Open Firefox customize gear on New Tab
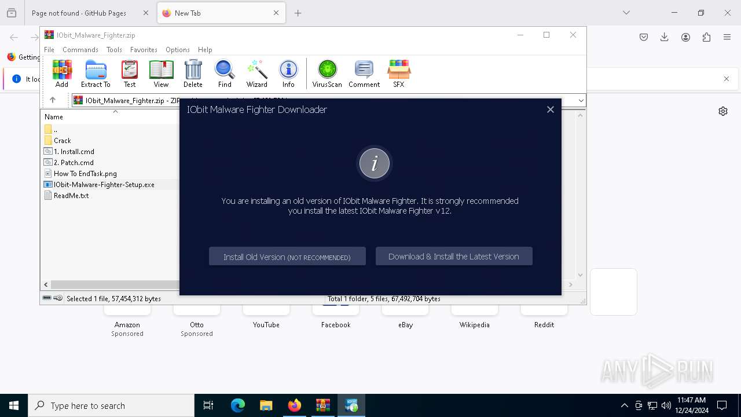The width and height of the screenshot is (741, 417). point(723,111)
